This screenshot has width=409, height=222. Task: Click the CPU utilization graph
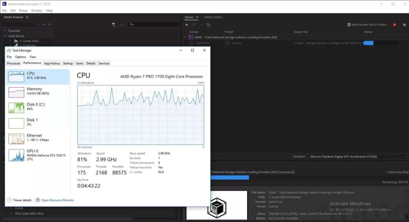tap(140, 115)
